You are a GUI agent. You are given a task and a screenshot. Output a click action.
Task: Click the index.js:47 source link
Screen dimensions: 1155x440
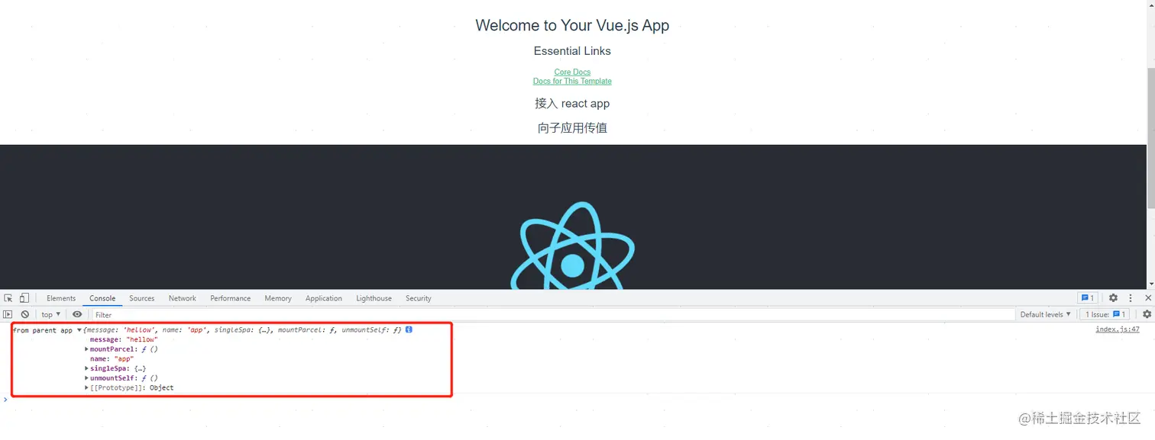click(x=1117, y=329)
